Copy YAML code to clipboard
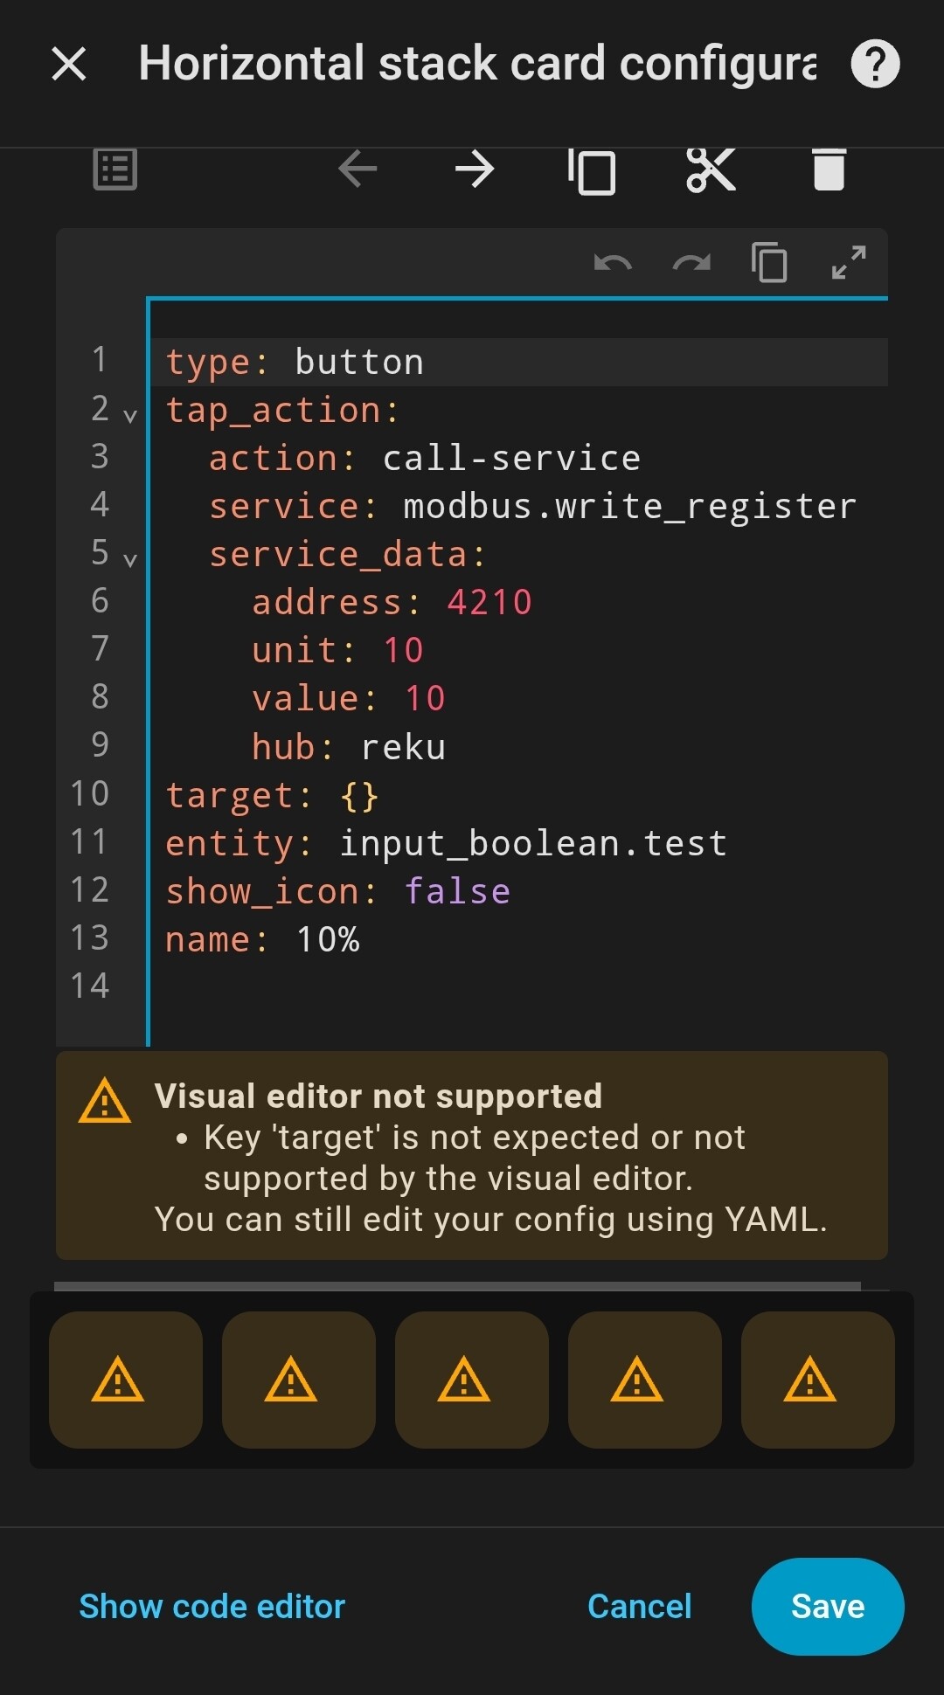Image resolution: width=944 pixels, height=1695 pixels. 769,263
